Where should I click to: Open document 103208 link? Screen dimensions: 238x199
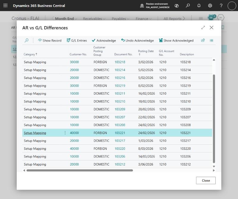click(x=120, y=125)
